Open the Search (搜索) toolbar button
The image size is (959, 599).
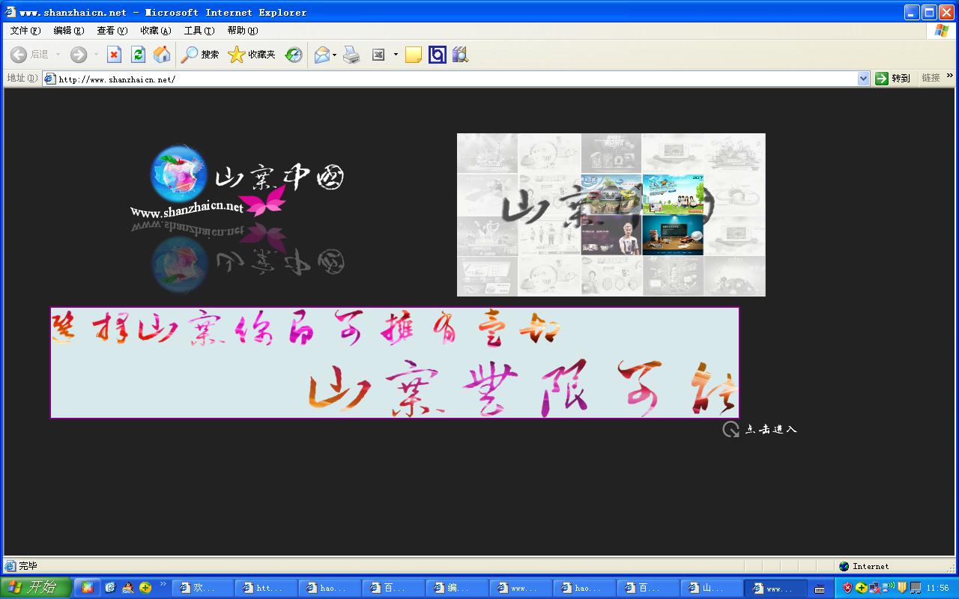(200, 55)
